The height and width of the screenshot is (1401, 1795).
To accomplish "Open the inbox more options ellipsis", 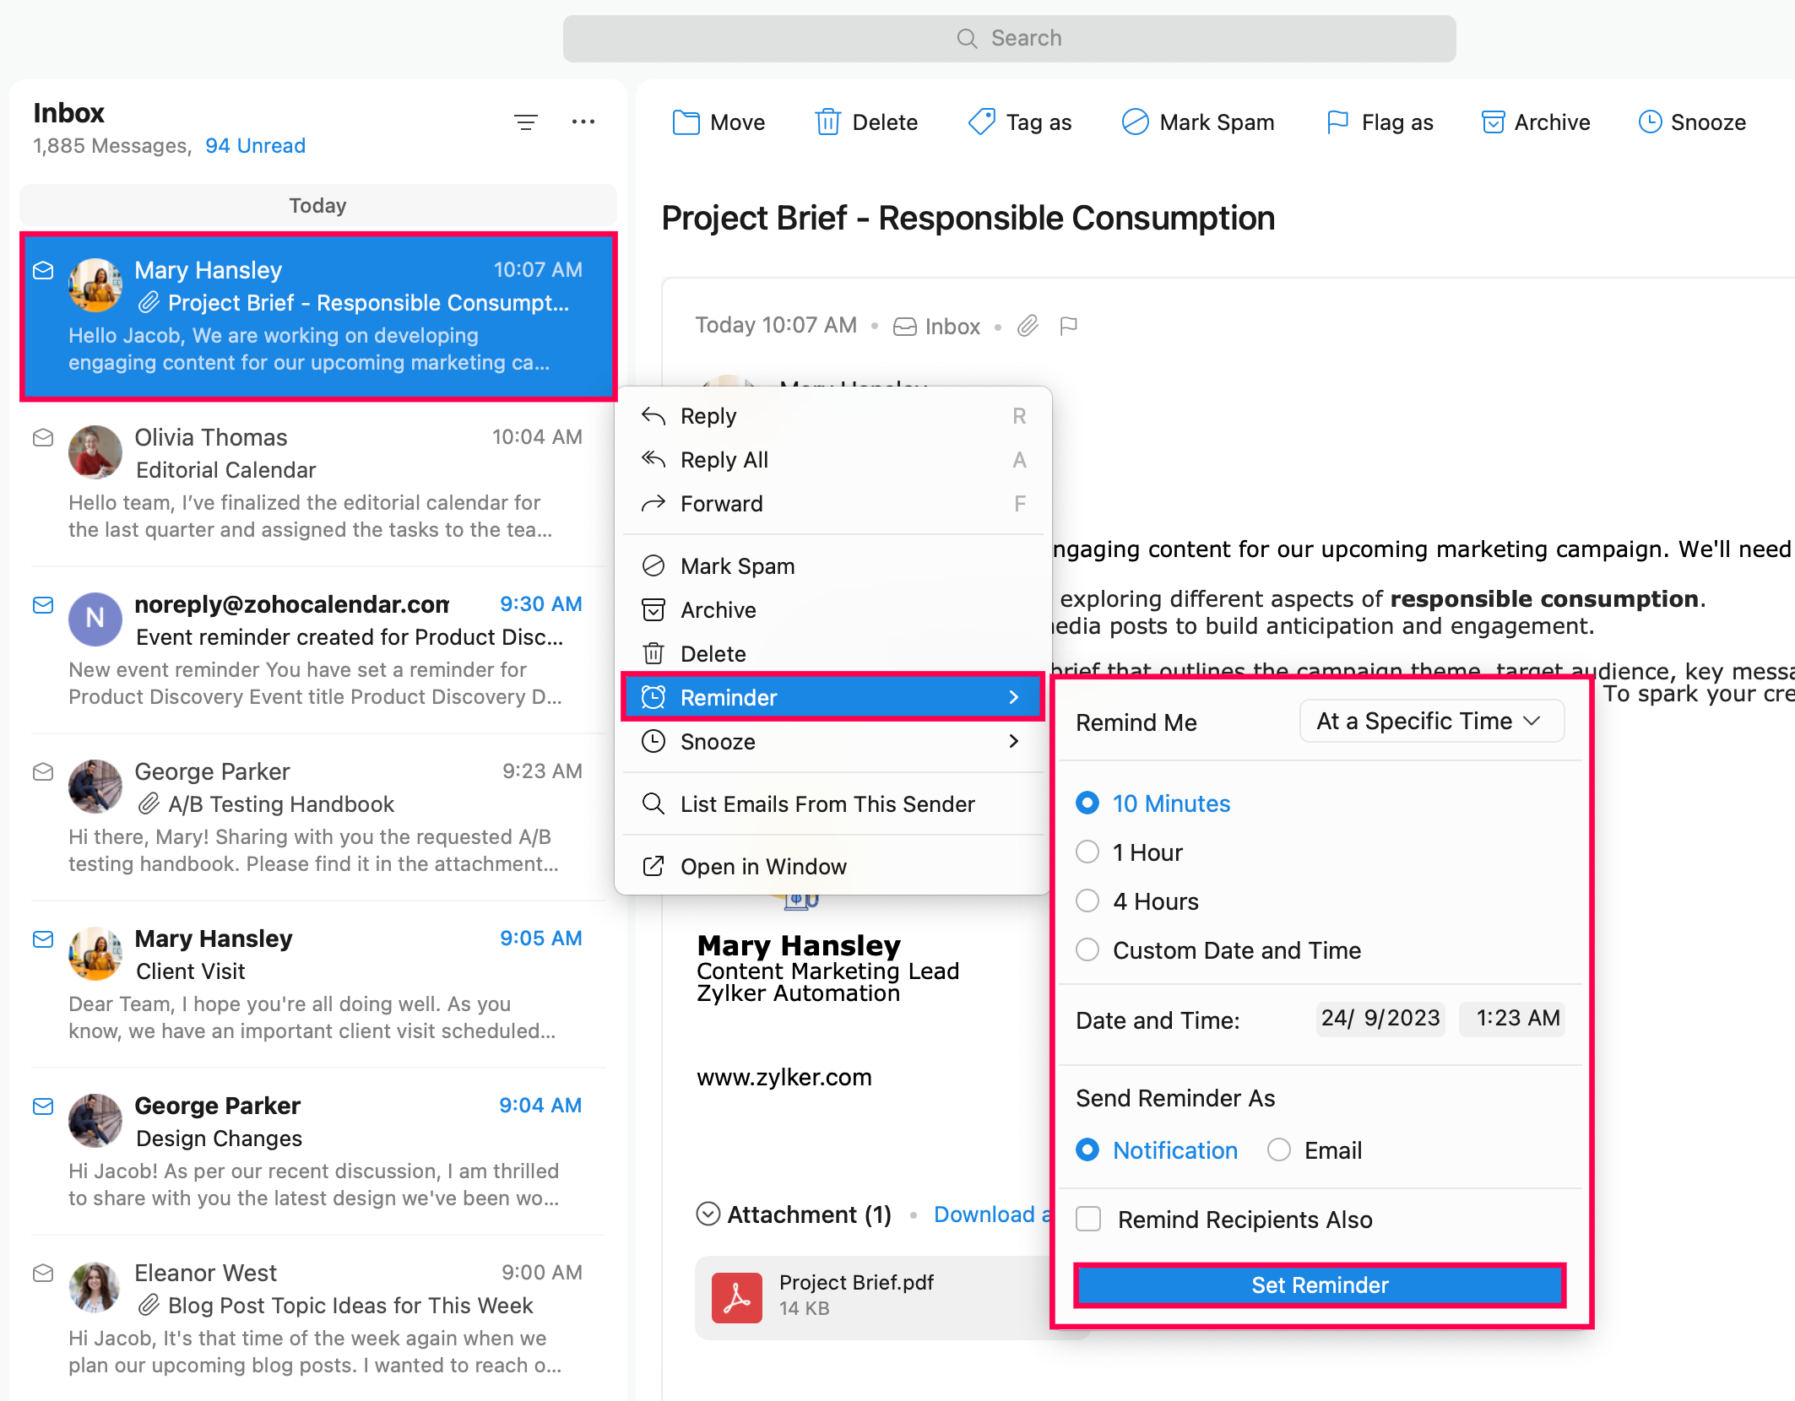I will tap(583, 122).
